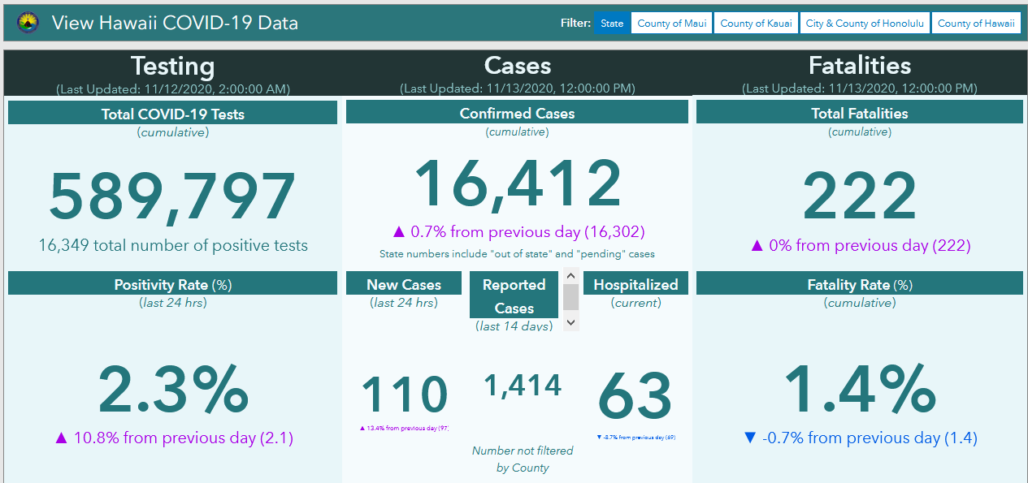Click the purple up triangle beside 10.8% positivity change
Viewport: 1028px width, 483px height.
pyautogui.click(x=61, y=438)
